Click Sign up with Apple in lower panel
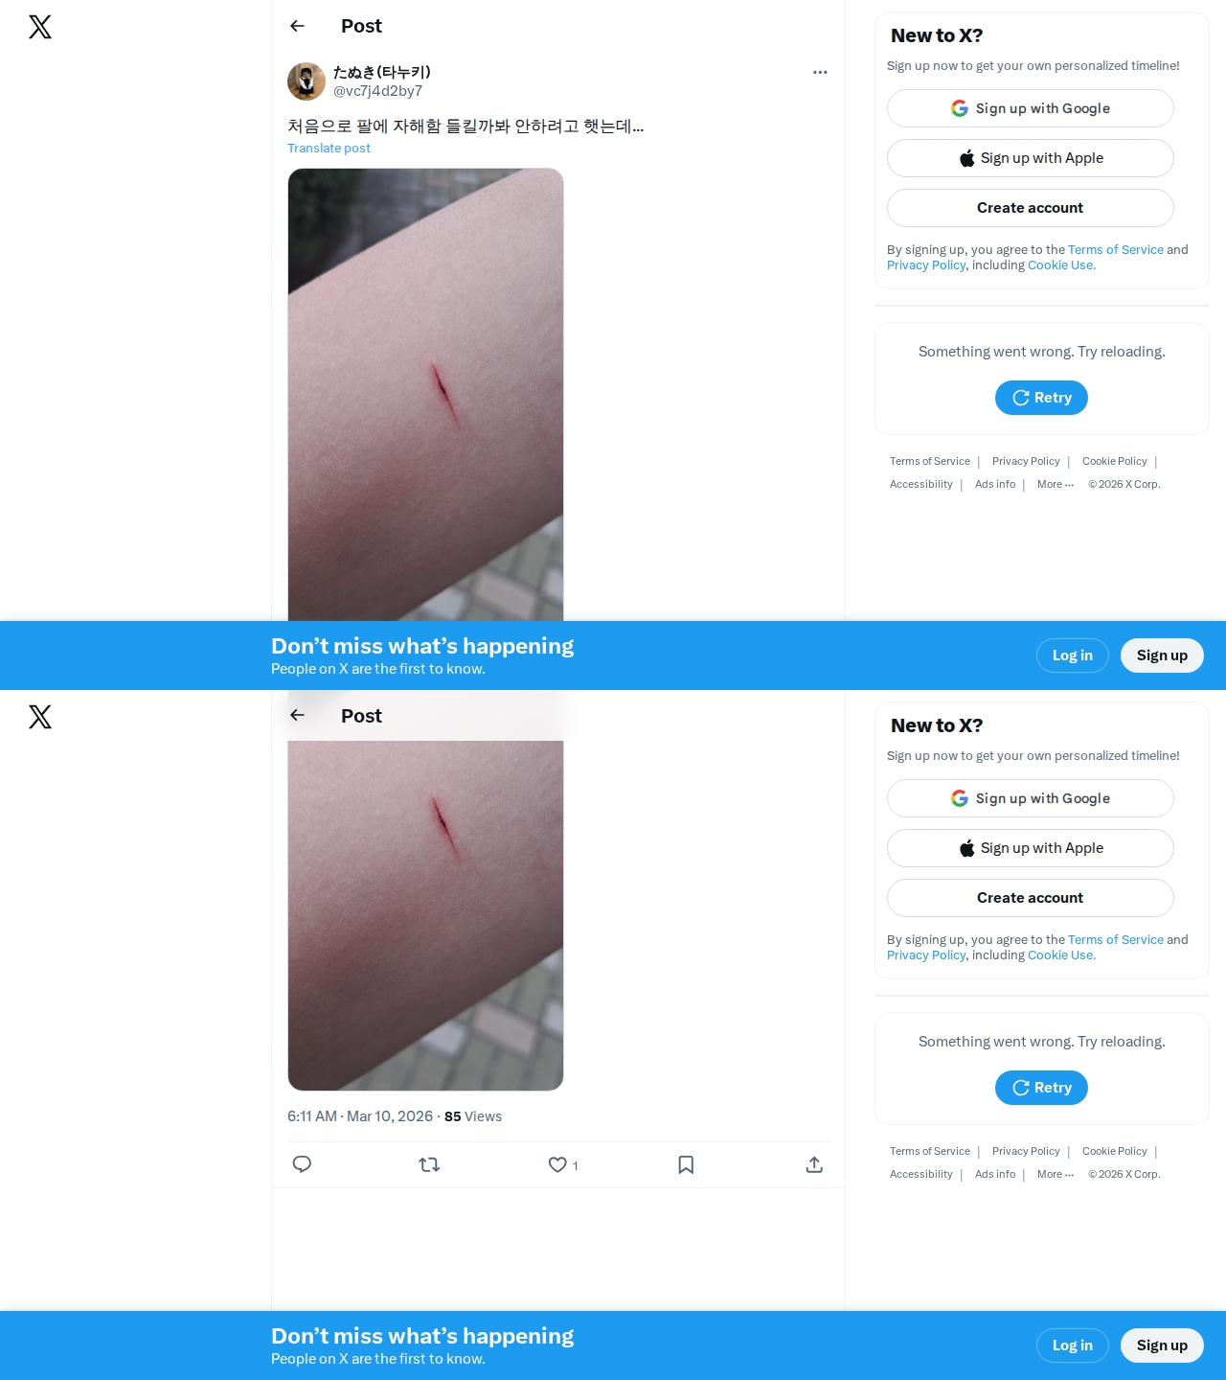The image size is (1226, 1380). pyautogui.click(x=1031, y=848)
